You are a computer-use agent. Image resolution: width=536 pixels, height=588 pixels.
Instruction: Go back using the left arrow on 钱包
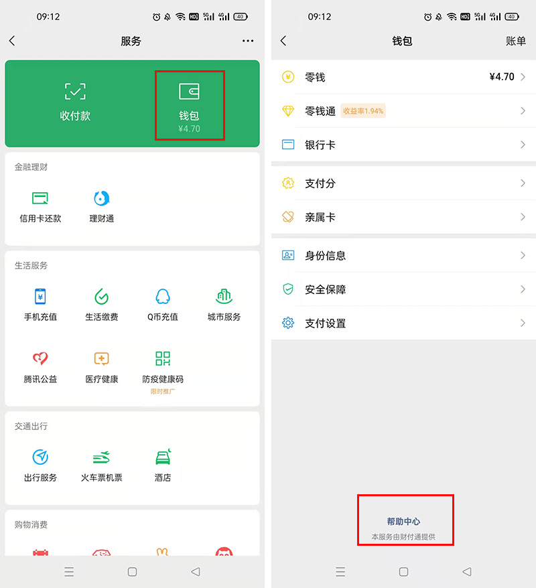coord(283,41)
